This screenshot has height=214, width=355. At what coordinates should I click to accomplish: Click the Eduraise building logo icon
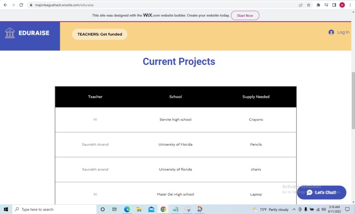[10, 33]
